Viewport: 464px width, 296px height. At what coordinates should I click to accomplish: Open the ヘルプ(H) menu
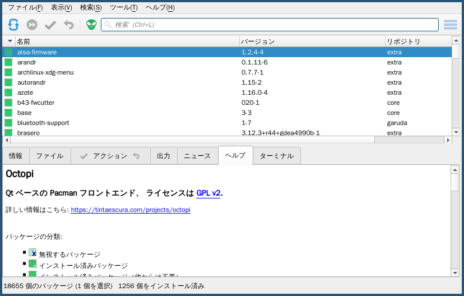tap(160, 7)
